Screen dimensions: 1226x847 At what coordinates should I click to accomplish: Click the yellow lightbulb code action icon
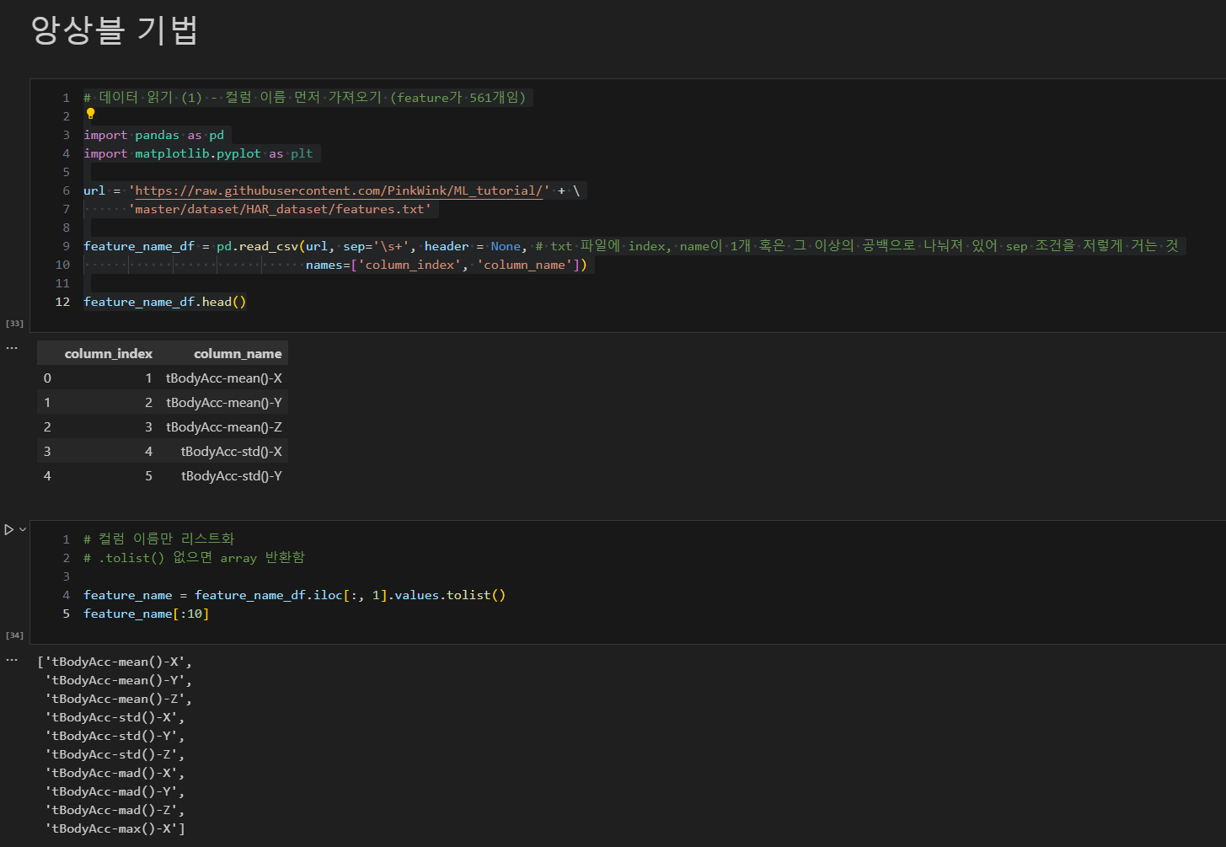(90, 114)
